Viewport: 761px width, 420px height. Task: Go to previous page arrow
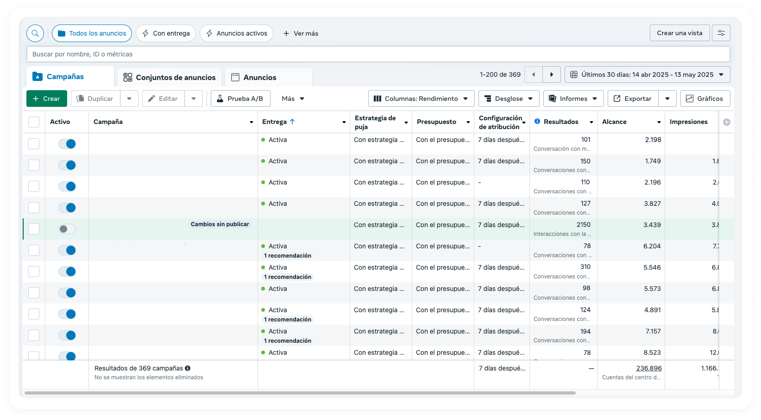coord(534,74)
